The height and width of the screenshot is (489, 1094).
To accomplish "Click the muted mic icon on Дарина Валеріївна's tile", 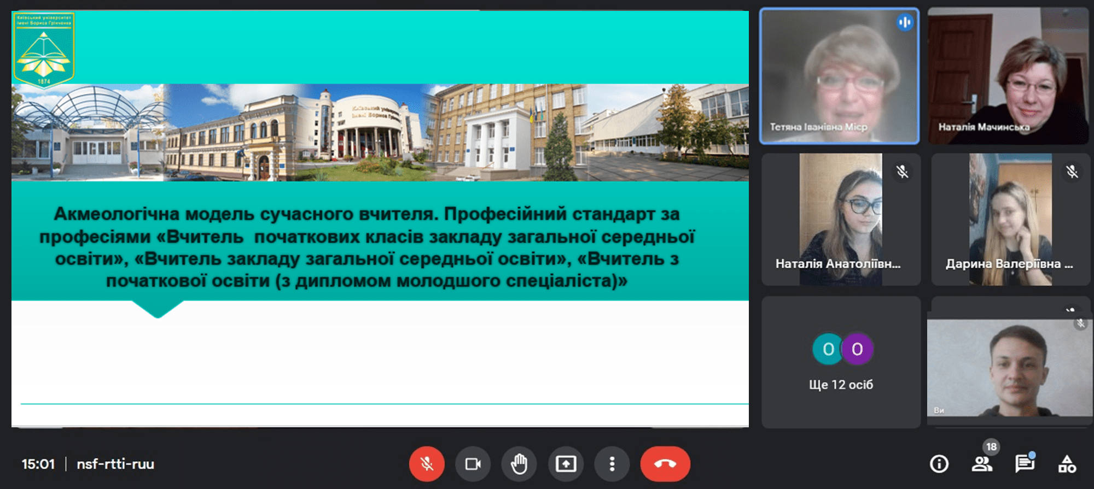I will click(1072, 172).
